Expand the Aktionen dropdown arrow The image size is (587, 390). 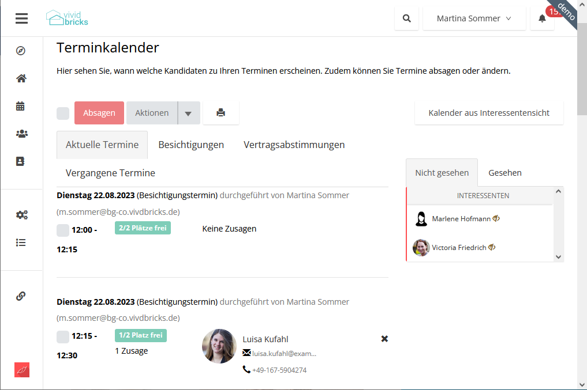(189, 113)
